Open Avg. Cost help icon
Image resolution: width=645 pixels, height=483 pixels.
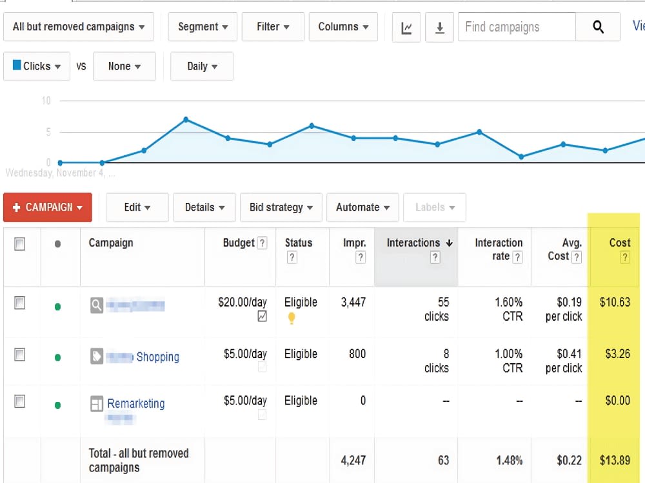pos(577,257)
